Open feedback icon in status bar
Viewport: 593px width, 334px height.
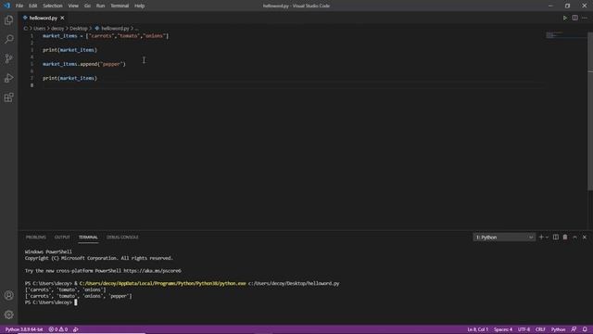574,329
